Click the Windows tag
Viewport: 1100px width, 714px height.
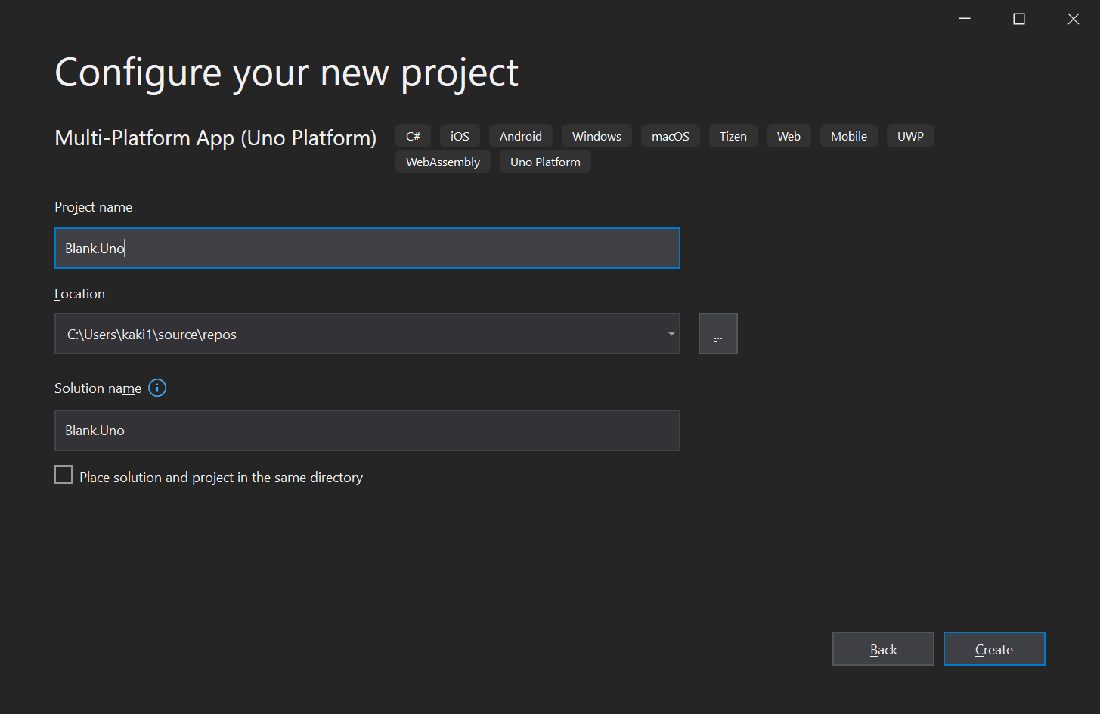pyautogui.click(x=596, y=136)
